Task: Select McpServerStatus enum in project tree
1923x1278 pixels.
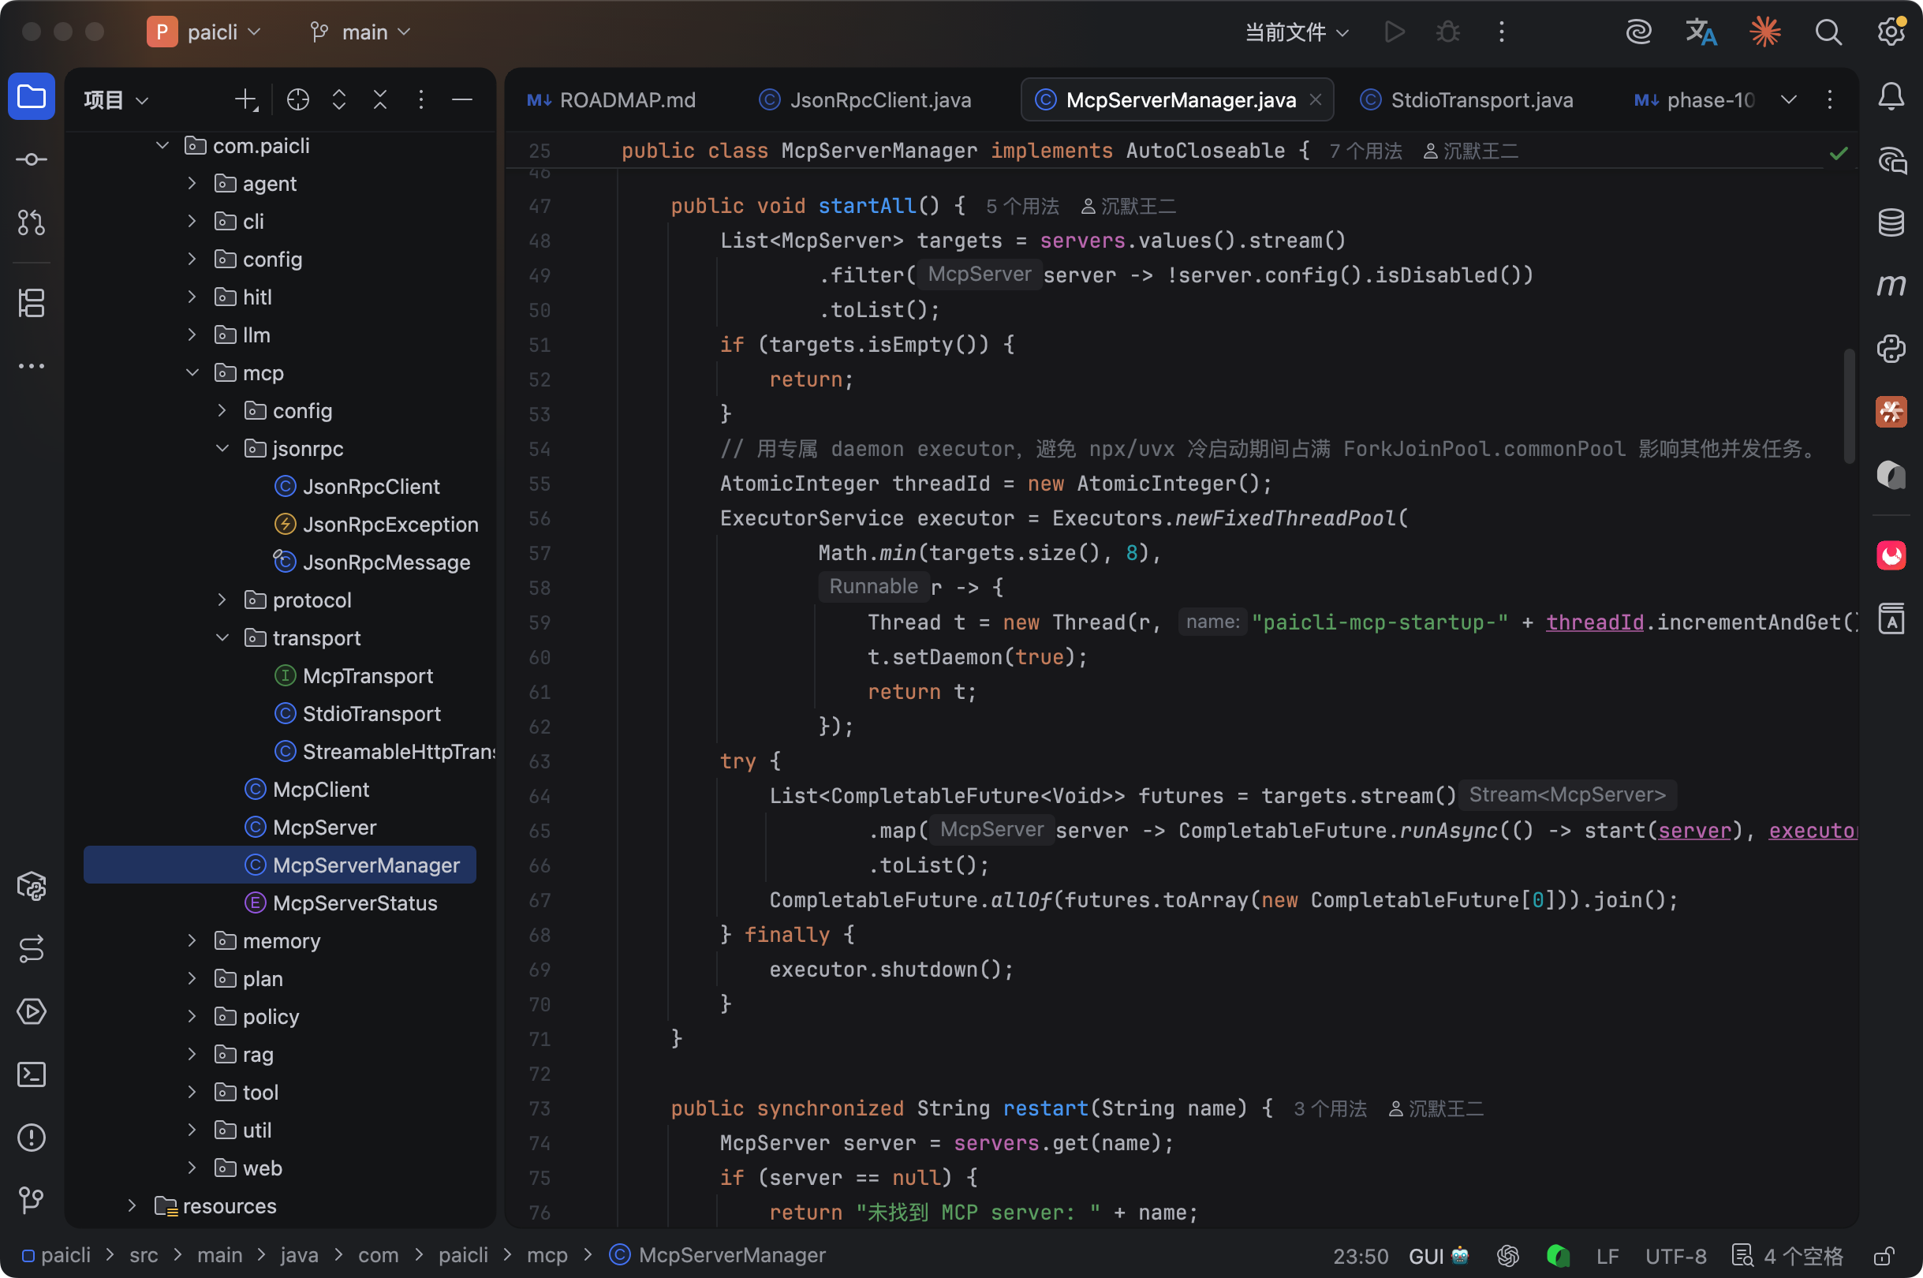Action: pyautogui.click(x=354, y=903)
